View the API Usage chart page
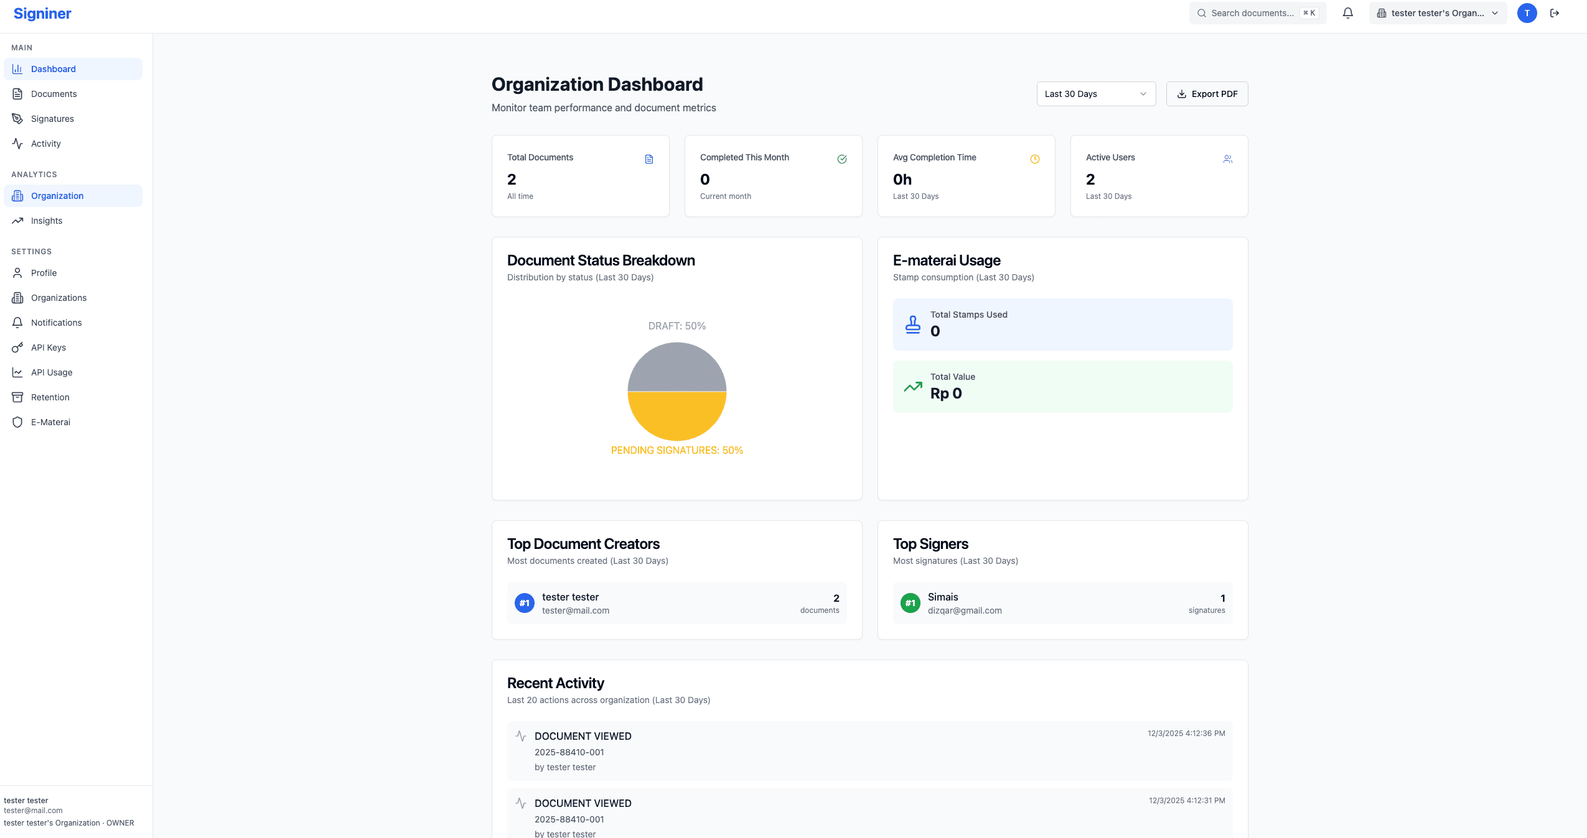The height and width of the screenshot is (838, 1587). click(51, 372)
